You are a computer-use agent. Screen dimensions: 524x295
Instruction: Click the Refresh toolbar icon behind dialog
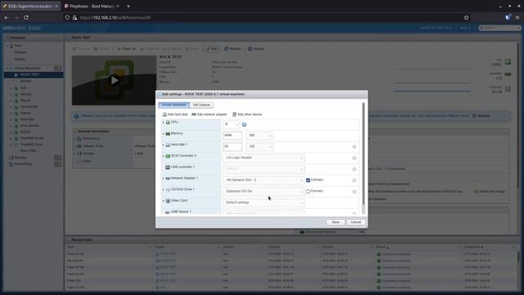(x=226, y=49)
